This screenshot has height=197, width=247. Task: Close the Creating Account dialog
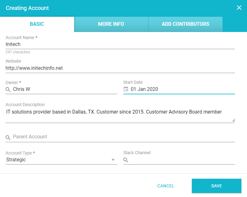pyautogui.click(x=239, y=8)
